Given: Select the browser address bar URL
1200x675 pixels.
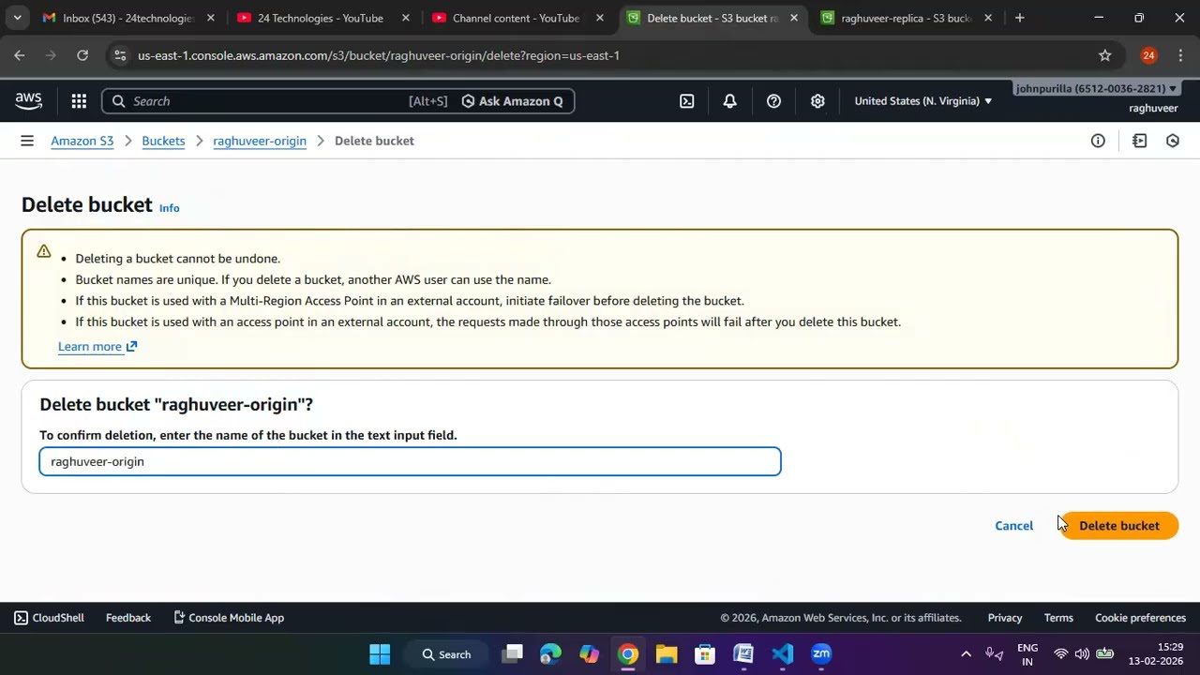Looking at the screenshot, I should click(379, 55).
